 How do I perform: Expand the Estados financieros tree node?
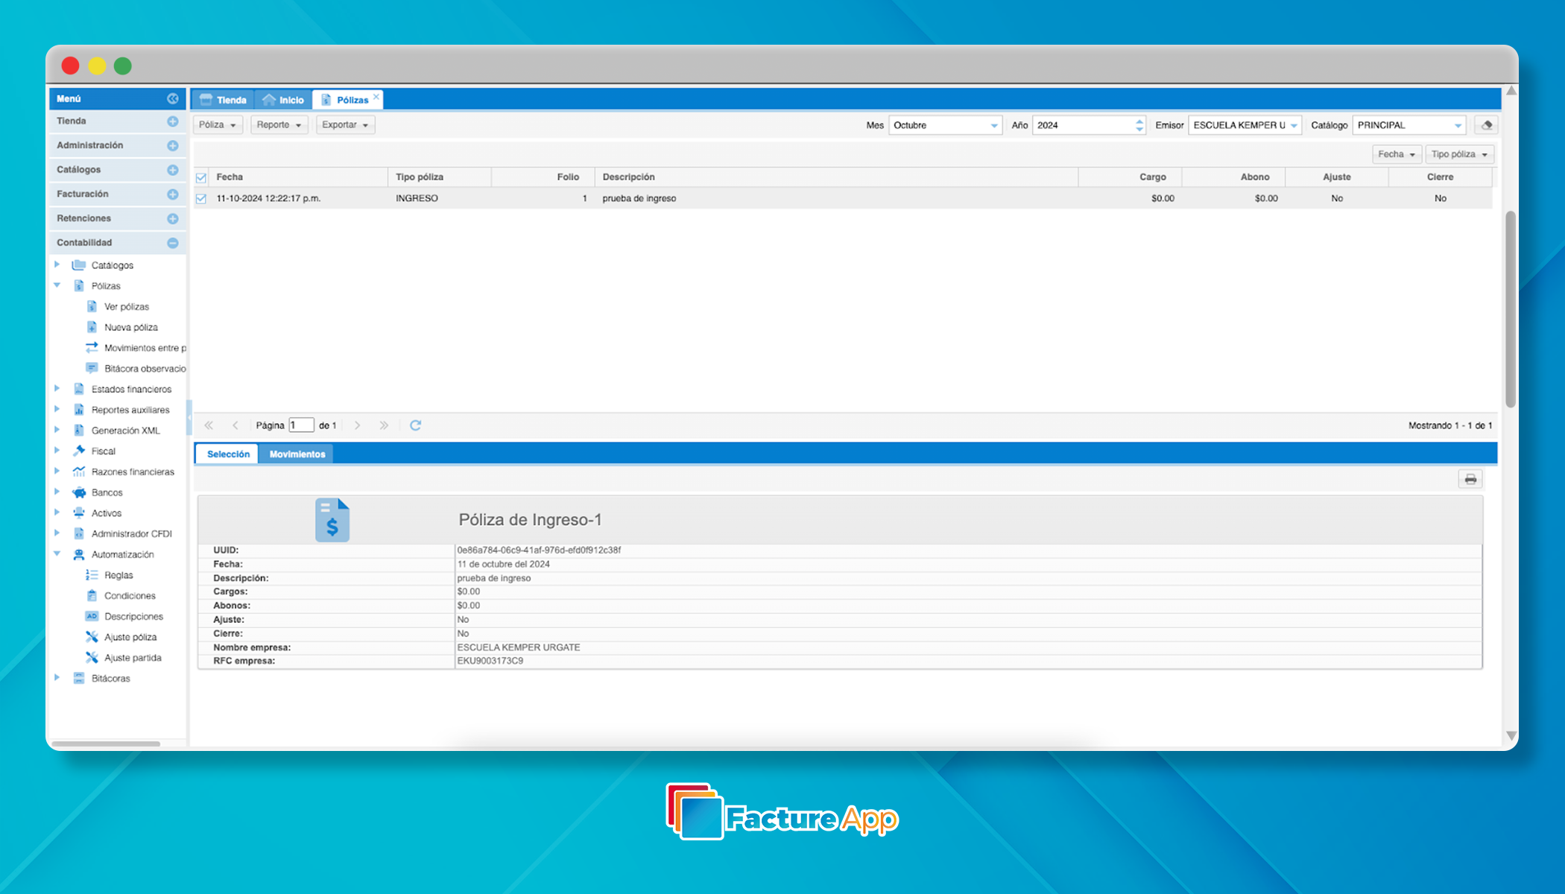[x=57, y=389]
